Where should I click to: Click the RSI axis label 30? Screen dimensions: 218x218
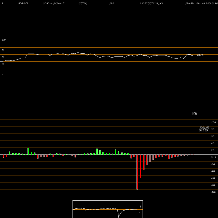tap(3, 64)
